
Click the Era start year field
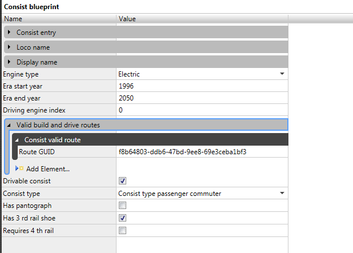pyautogui.click(x=200, y=86)
